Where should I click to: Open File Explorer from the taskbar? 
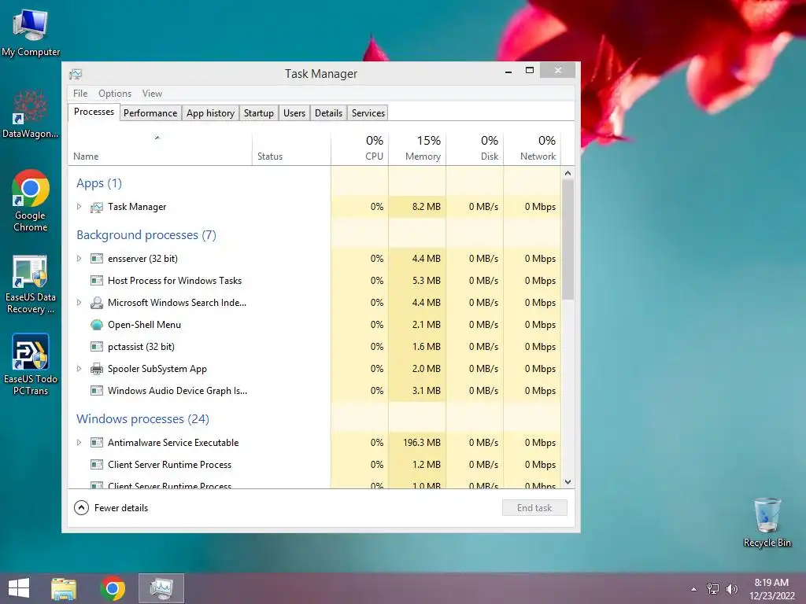click(64, 588)
